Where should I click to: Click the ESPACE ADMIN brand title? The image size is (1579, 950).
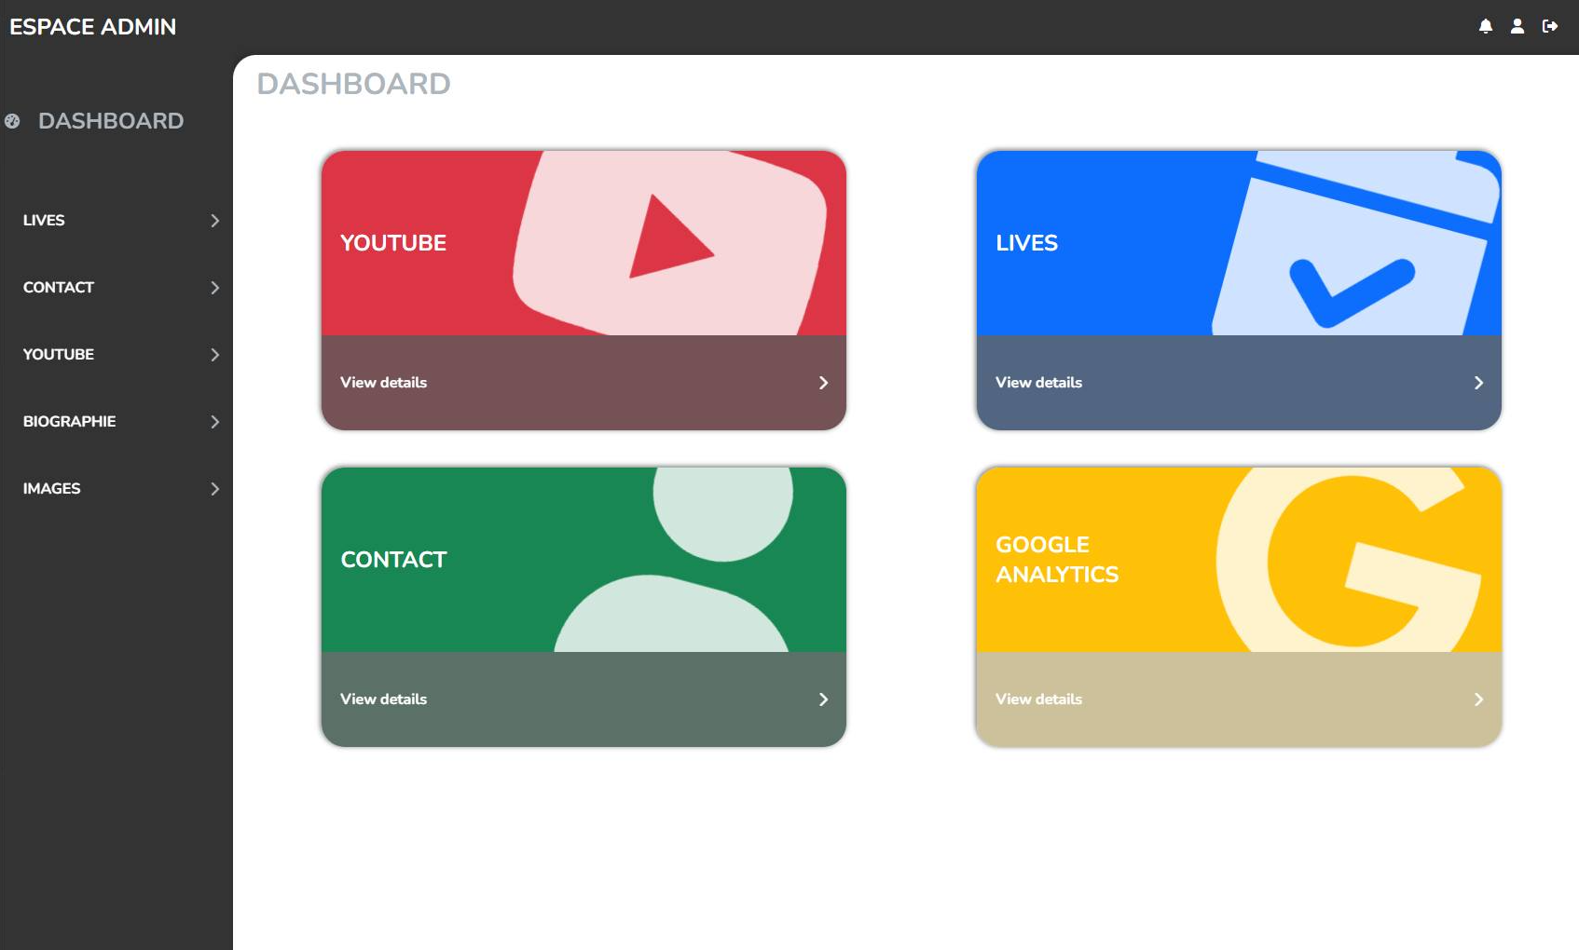tap(92, 27)
